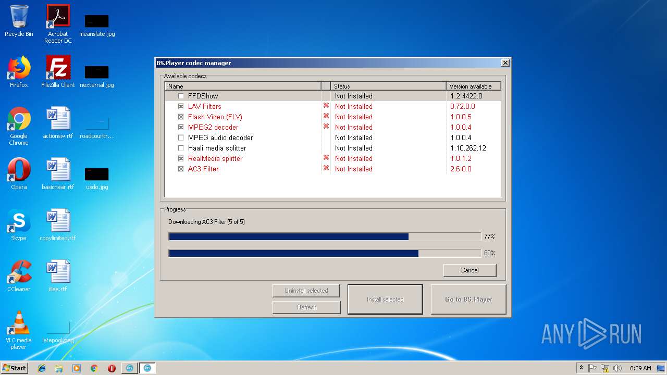
Task: Click RealMedia splitter red X status icon
Action: [326, 158]
